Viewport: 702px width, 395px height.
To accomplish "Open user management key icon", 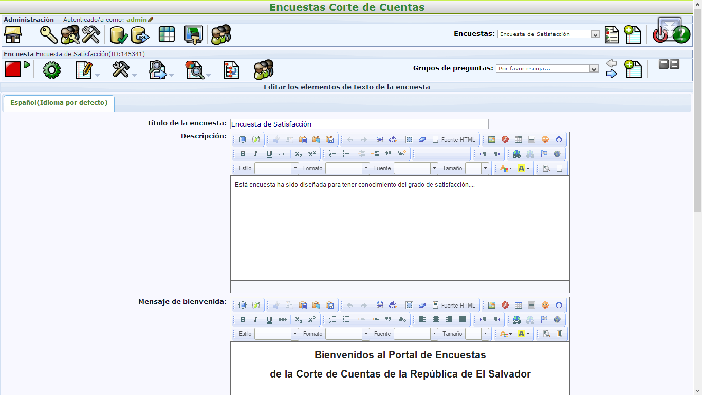I will click(x=70, y=35).
